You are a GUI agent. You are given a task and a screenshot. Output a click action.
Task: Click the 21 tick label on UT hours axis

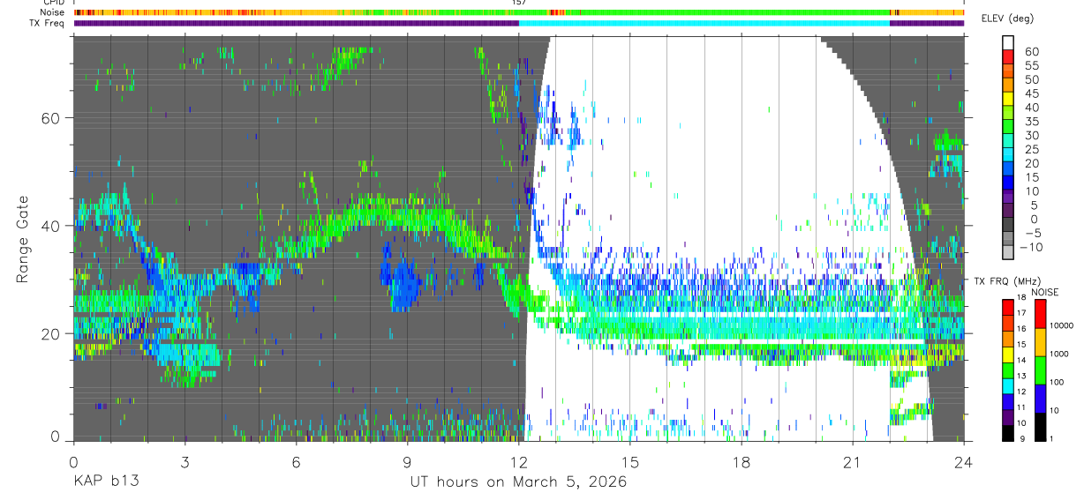(x=853, y=462)
